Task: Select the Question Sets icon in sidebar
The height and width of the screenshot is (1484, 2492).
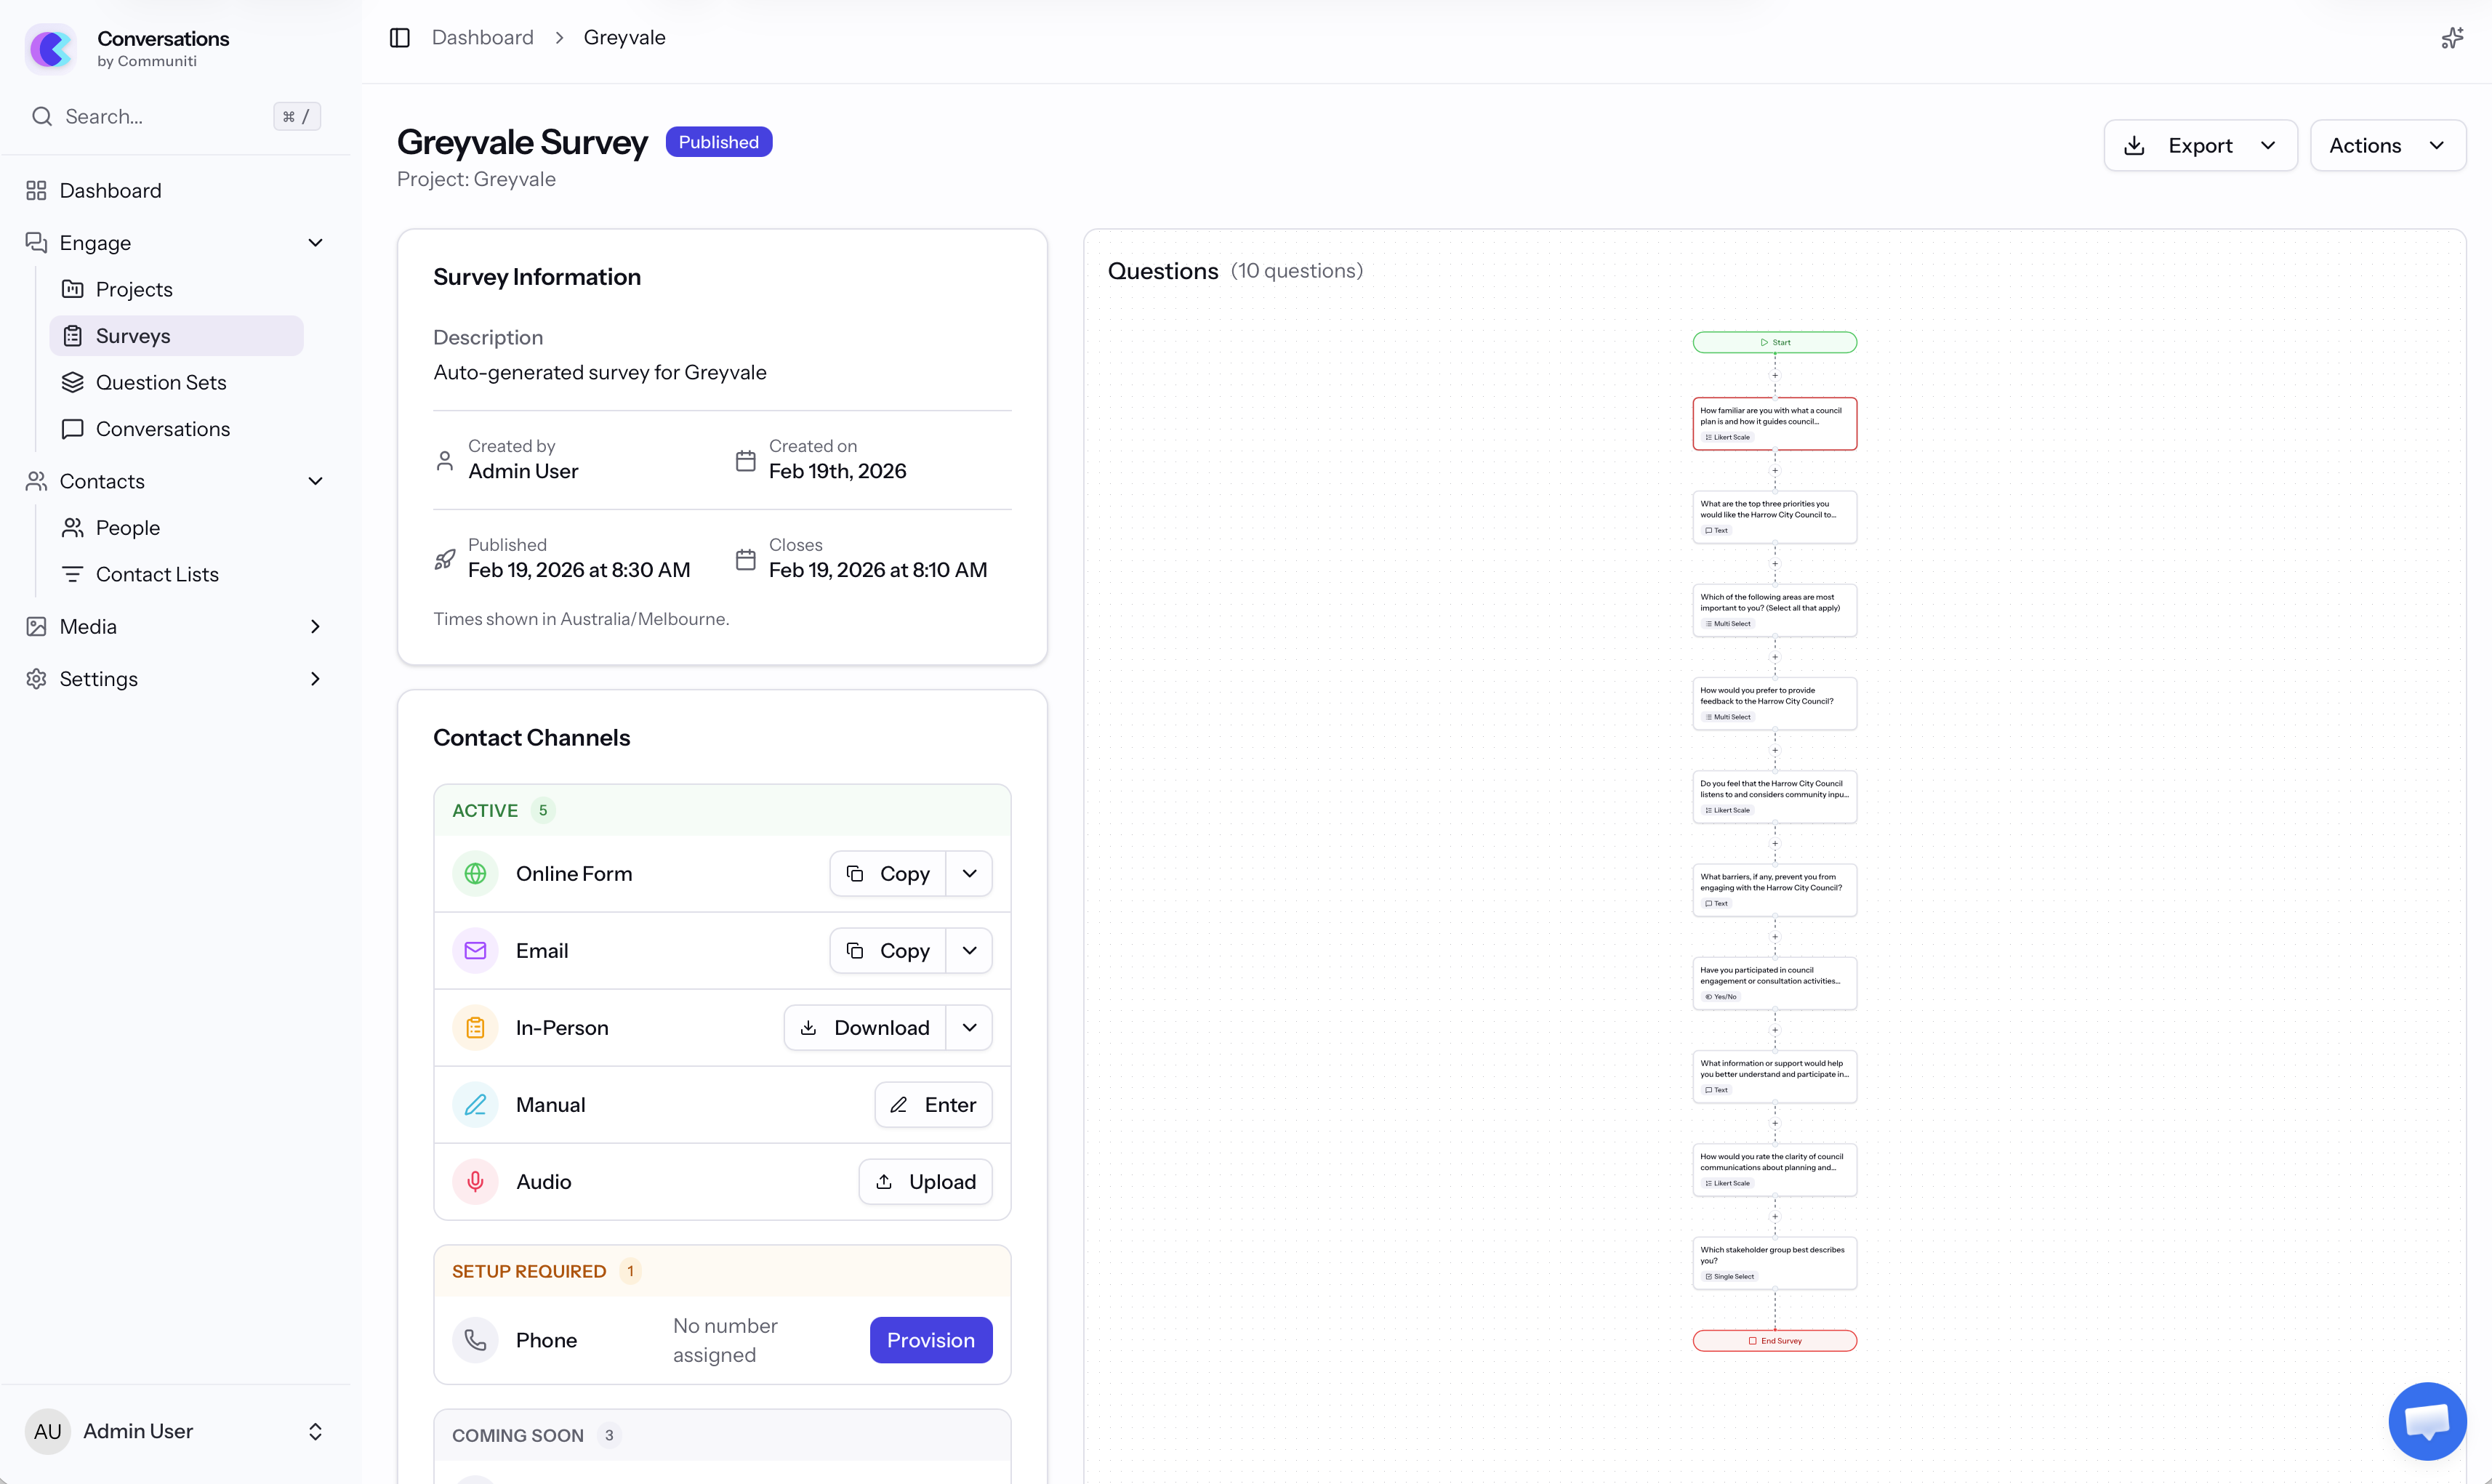Action: [74, 382]
